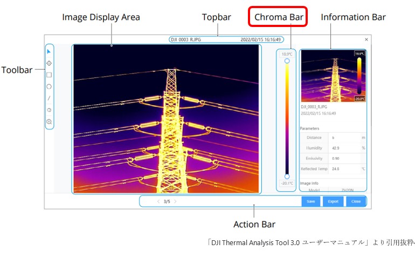This screenshot has height=257, width=415.
Task: Select the circle measurement tool
Action: click(x=49, y=86)
